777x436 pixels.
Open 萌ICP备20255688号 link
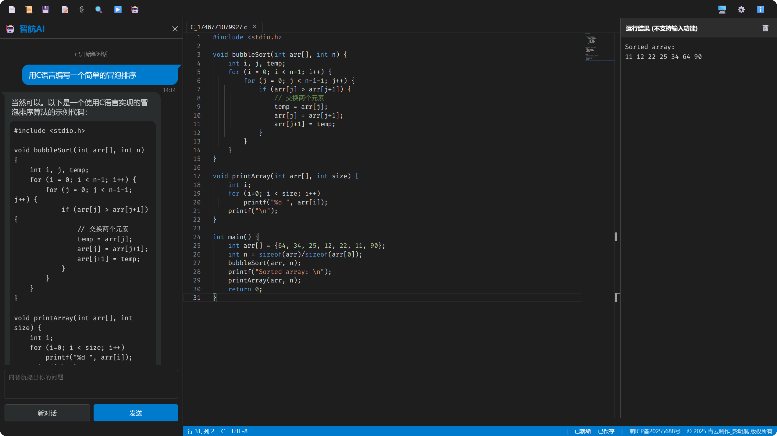point(654,431)
